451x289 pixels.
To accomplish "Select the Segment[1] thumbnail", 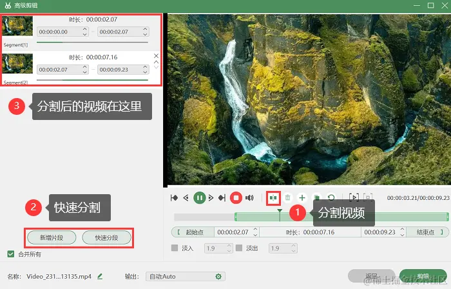I will coord(17,26).
